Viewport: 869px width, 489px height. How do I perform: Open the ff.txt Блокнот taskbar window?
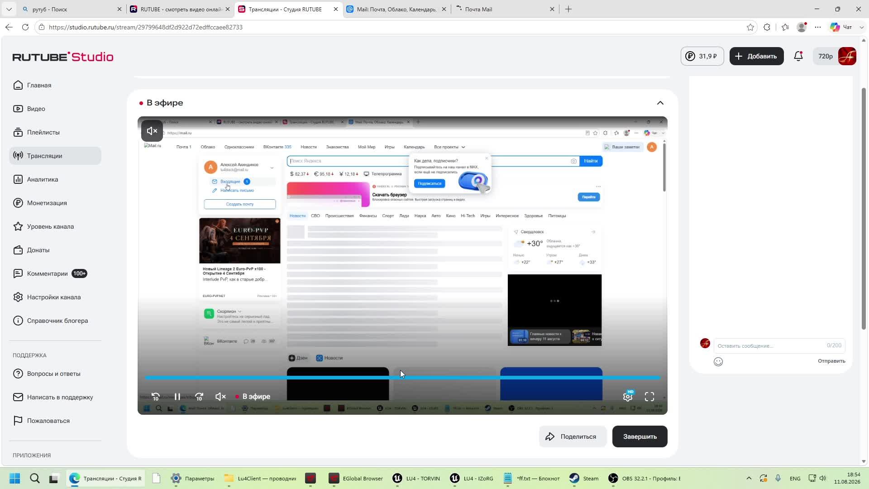(532, 479)
